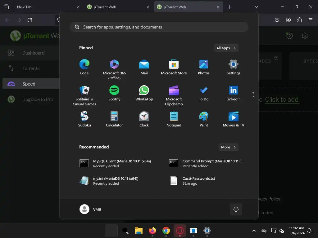Close the New Tab browser tab
Viewport: 318px width, 238px height.
[78, 7]
